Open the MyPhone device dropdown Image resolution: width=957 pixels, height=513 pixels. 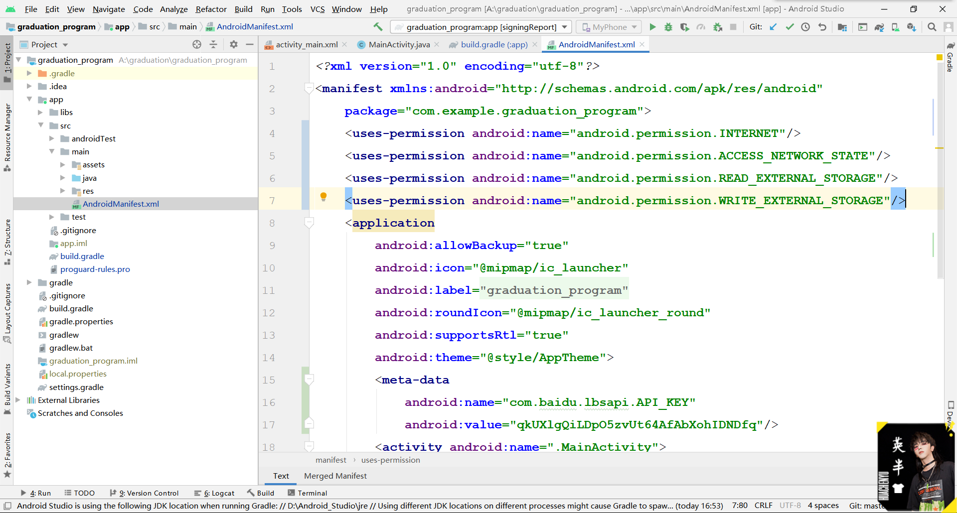[609, 27]
